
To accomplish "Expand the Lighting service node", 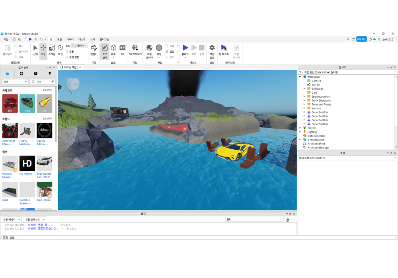I will [x=300, y=132].
